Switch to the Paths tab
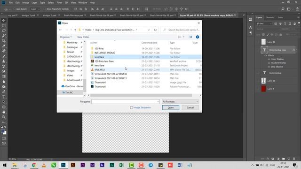301x169 pixels. [x=280, y=17]
